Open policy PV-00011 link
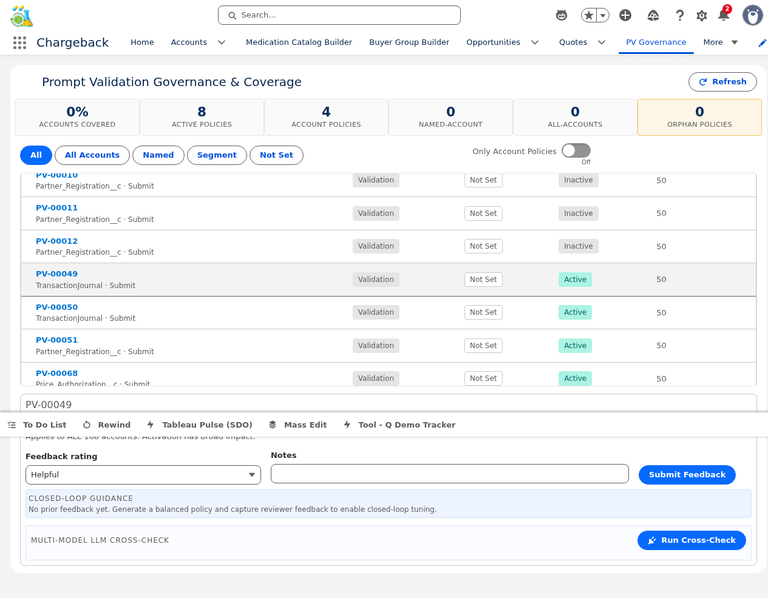This screenshot has width=768, height=598. tap(56, 208)
